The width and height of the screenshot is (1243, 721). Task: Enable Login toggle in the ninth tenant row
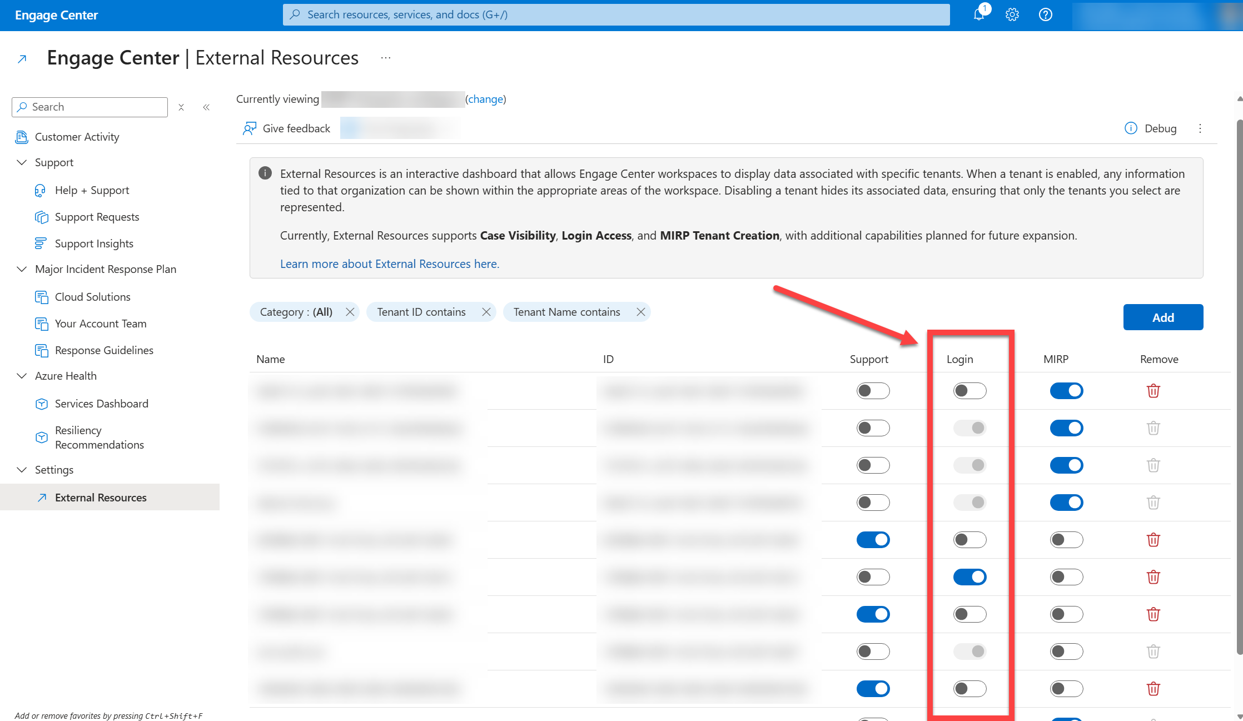(x=970, y=689)
